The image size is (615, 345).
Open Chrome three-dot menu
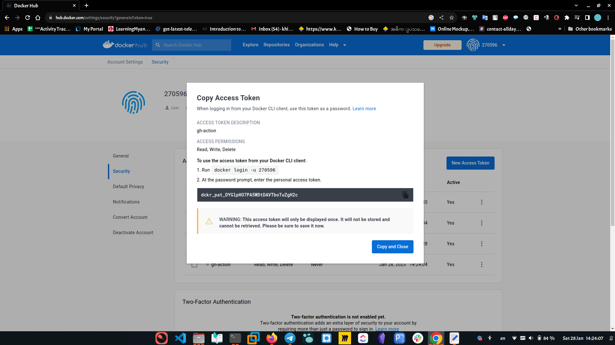click(608, 18)
